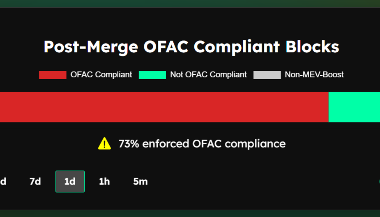Viewport: 380px width, 217px height.
Task: Toggle the currently highlighted 1d selection
Action: (x=70, y=182)
